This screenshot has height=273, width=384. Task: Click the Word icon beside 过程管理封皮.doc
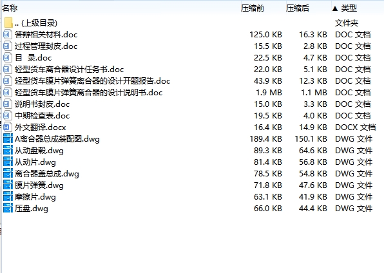click(7, 46)
